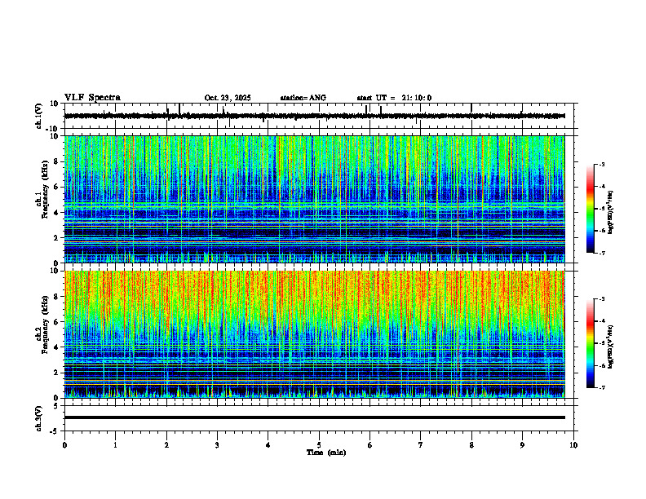Click the "ch.3(V)" axis label
Viewport: 646px width, 499px height.
tap(39, 419)
